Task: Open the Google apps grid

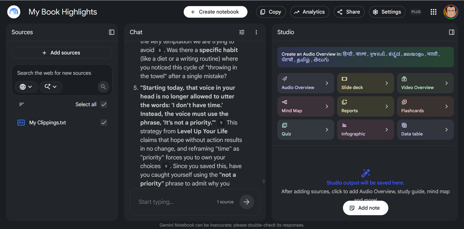Action: 433,12
